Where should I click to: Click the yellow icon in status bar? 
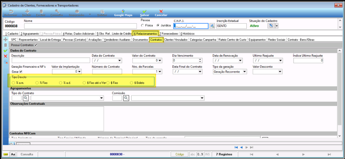click(6, 154)
